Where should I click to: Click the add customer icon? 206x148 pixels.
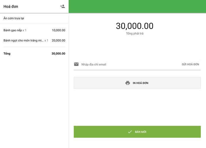(62, 6)
